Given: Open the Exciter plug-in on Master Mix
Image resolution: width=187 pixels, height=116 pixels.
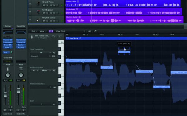Looking at the screenshot, I should point(21,45).
